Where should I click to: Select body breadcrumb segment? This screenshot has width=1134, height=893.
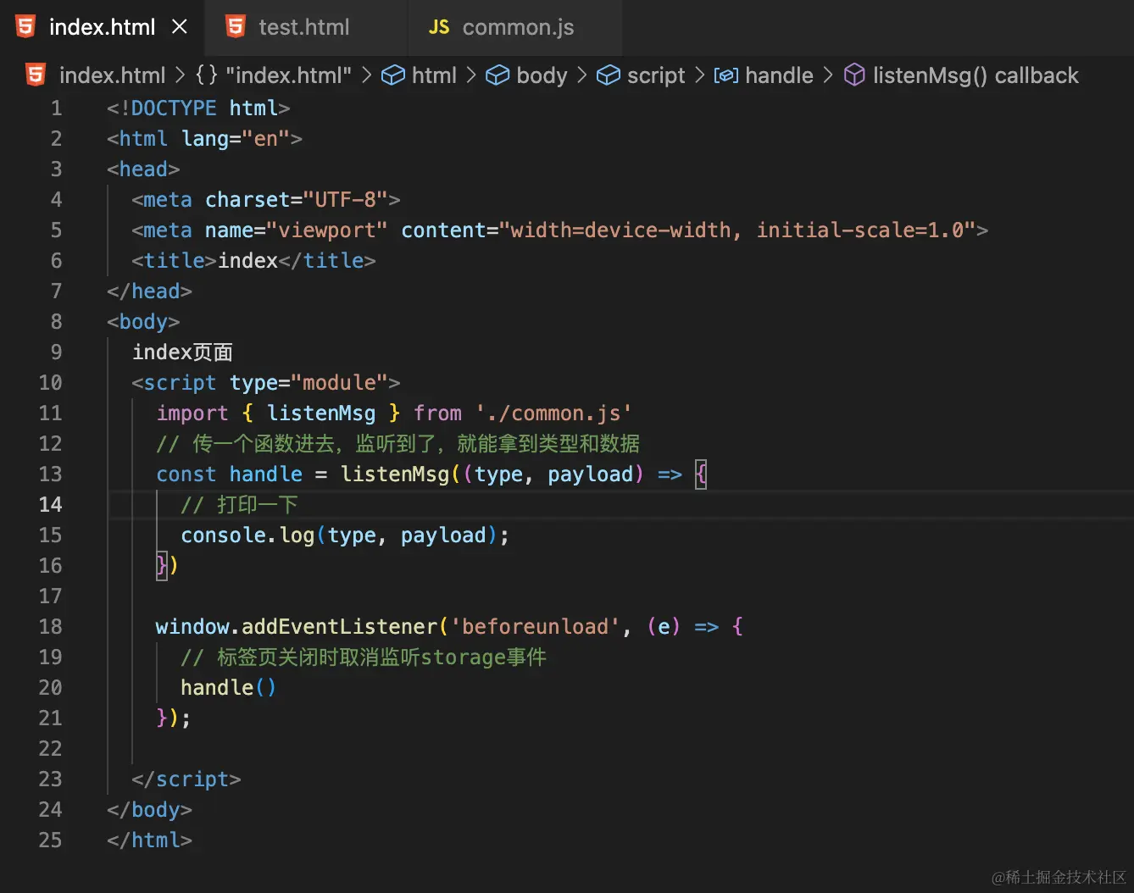click(542, 75)
